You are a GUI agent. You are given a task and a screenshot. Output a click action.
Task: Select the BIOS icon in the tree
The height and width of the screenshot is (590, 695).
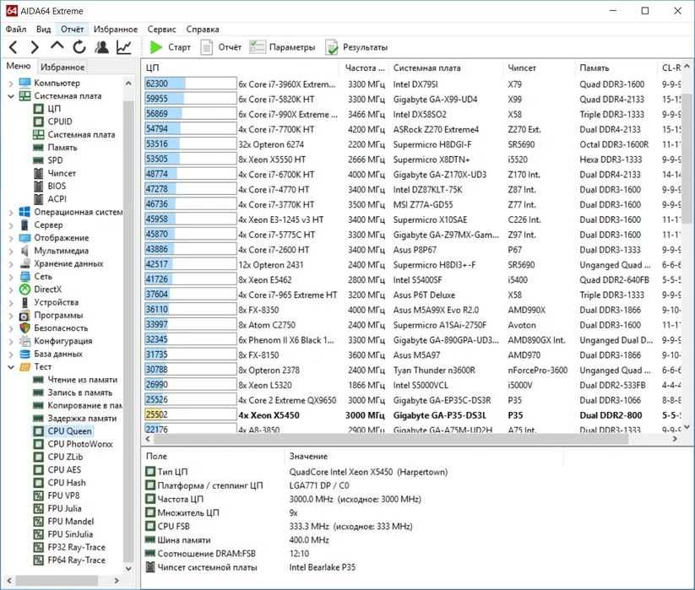(39, 186)
